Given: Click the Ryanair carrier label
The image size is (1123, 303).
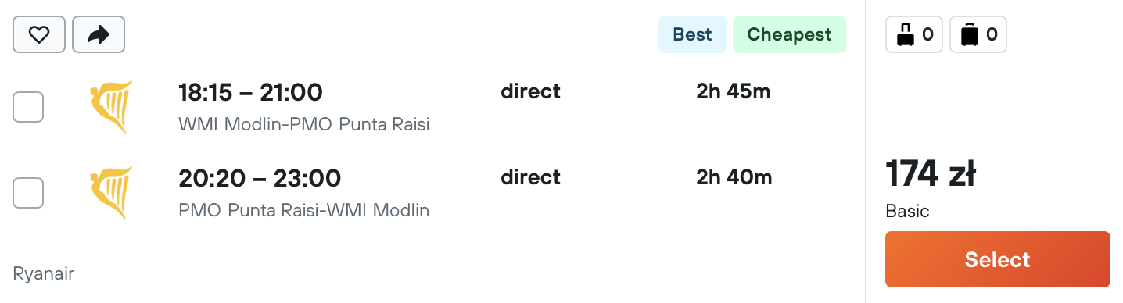Looking at the screenshot, I should (x=44, y=274).
